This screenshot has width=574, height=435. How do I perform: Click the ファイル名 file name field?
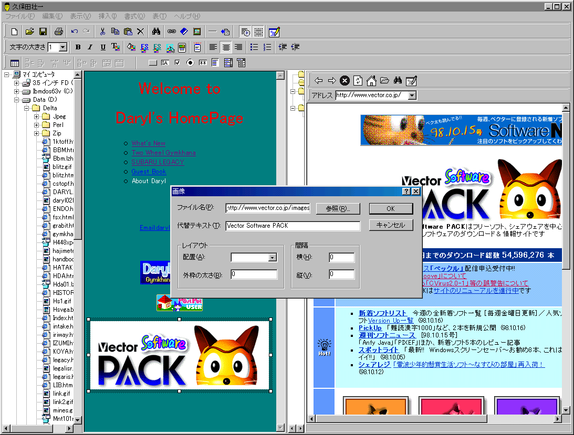(x=268, y=208)
